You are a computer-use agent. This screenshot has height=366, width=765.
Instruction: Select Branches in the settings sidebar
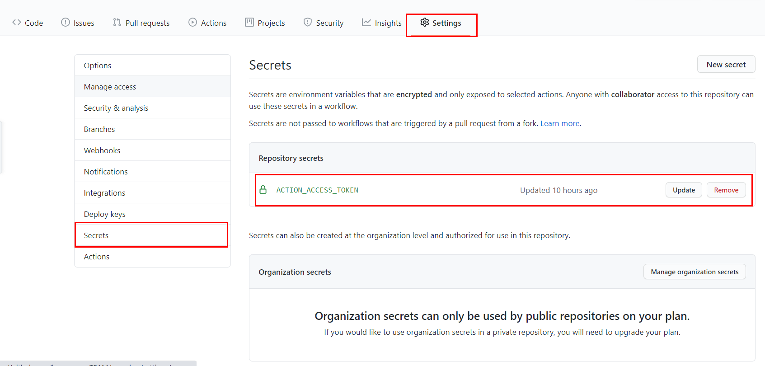[x=99, y=129]
